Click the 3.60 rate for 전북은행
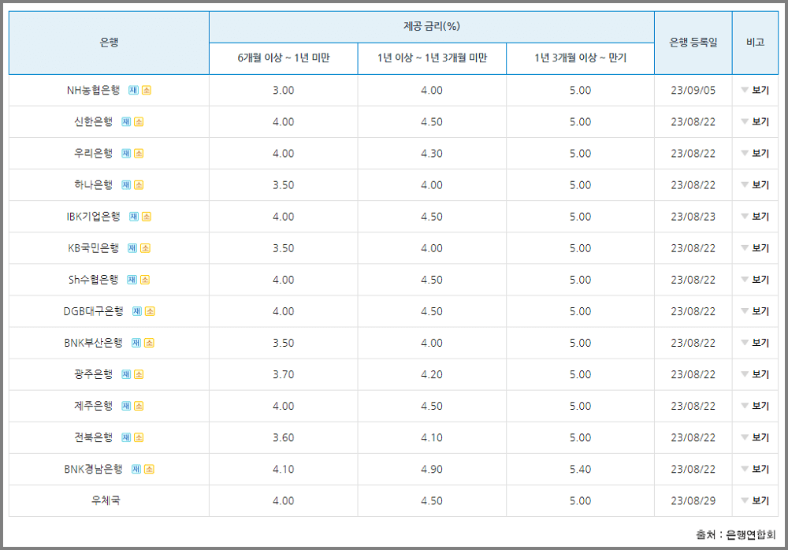The width and height of the screenshot is (788, 550). [x=284, y=438]
